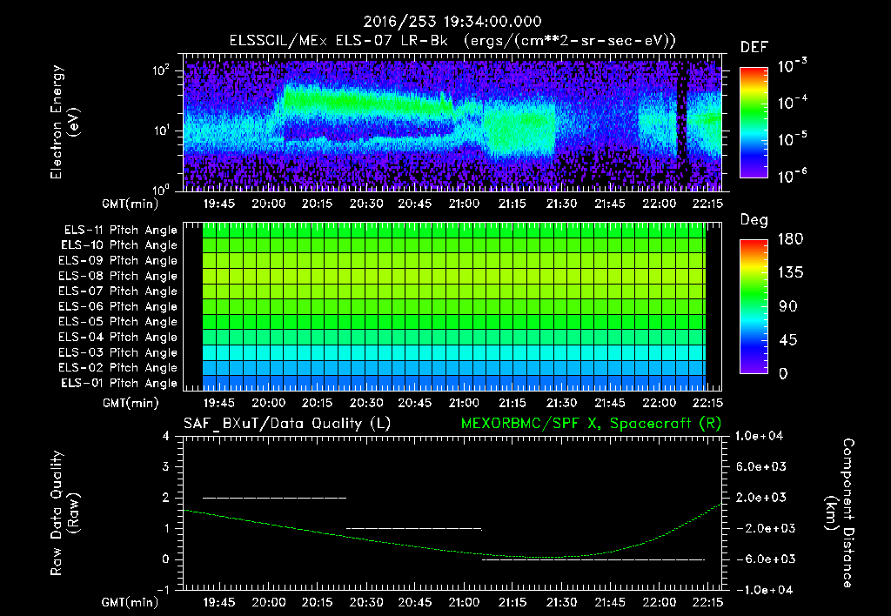Image resolution: width=891 pixels, height=616 pixels.
Task: Click the white data quality segment at level 0
Action: click(x=593, y=559)
